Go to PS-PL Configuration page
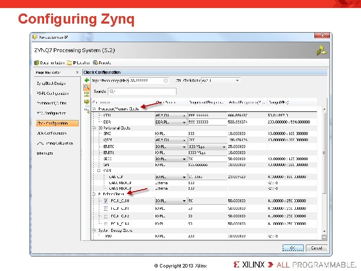The image size is (361, 271). (53, 93)
